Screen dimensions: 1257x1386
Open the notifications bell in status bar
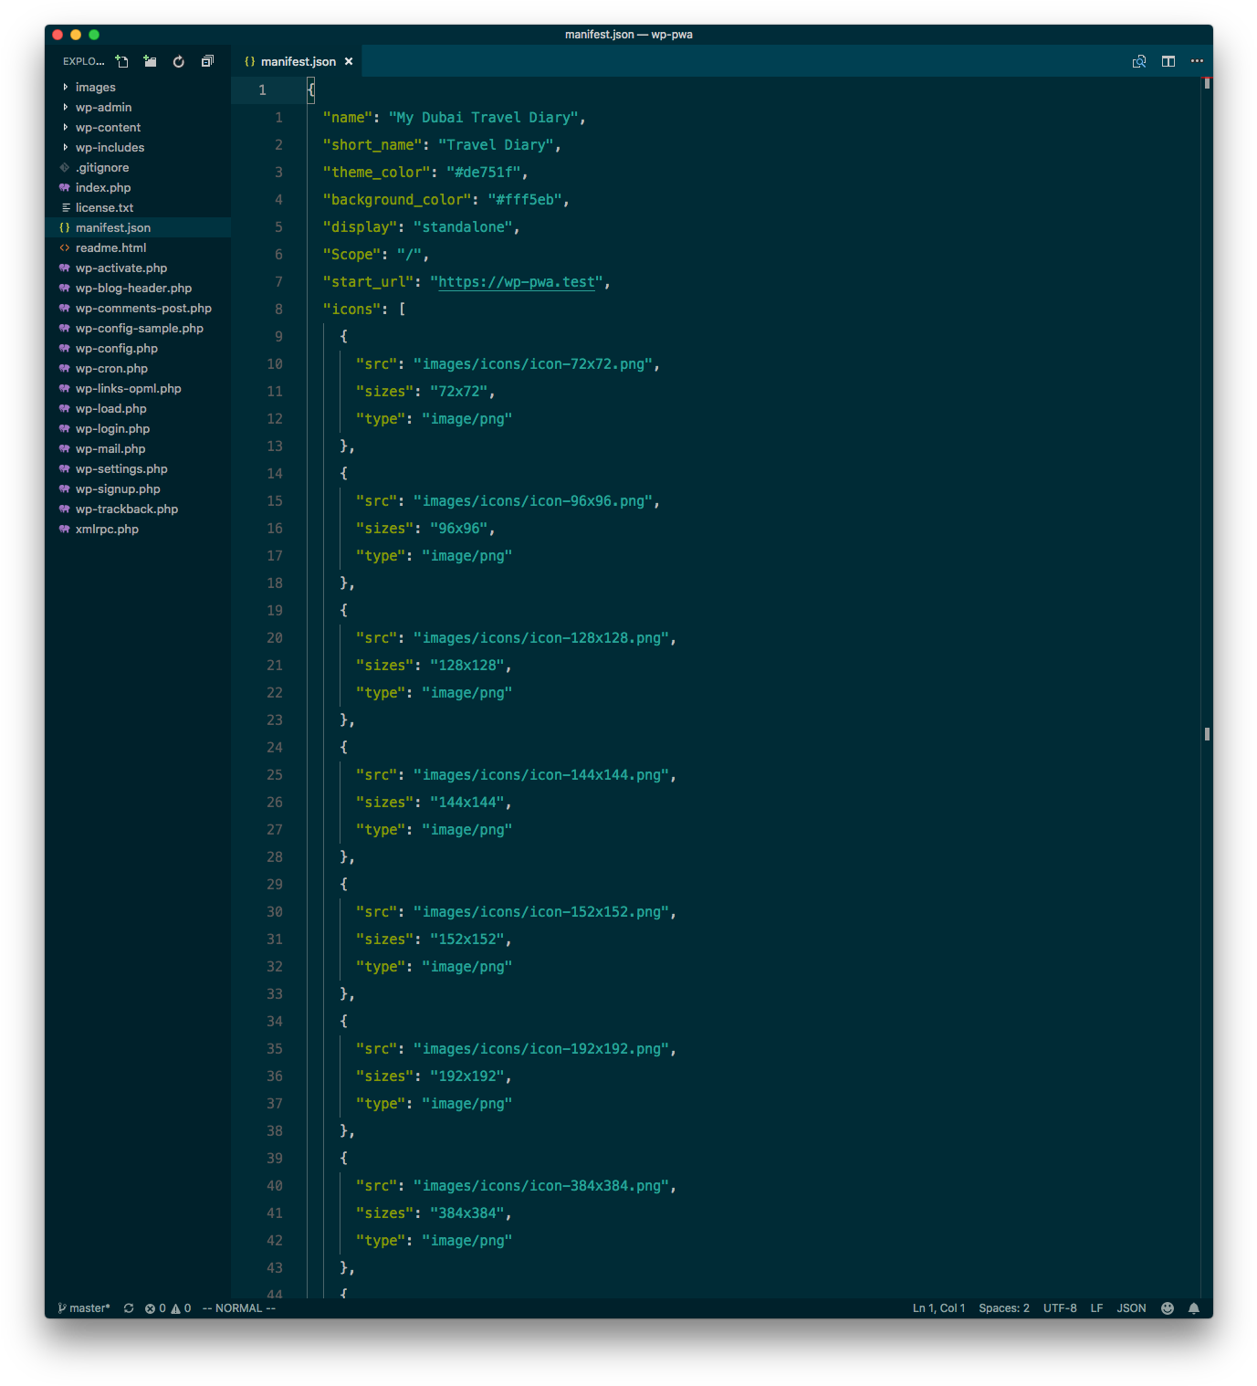click(x=1193, y=1308)
